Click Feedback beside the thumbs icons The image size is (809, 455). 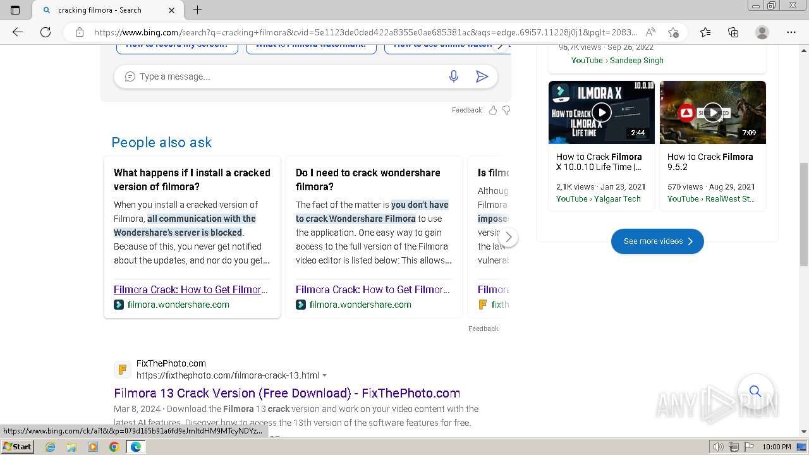coord(467,110)
